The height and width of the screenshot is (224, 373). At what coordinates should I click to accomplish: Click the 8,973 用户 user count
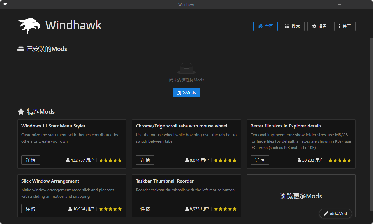click(x=199, y=209)
